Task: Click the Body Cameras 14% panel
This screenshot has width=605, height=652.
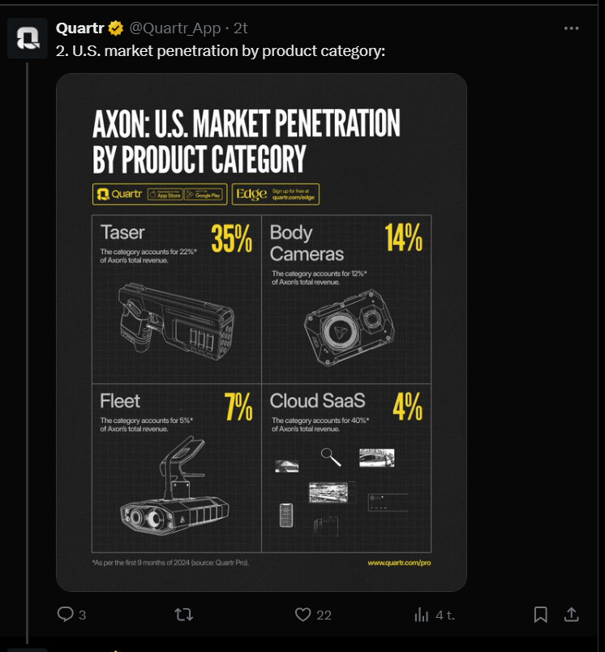Action: (346, 299)
